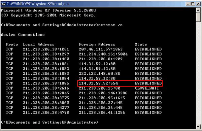This screenshot has width=202, height=131.
Task: Click local address 211.238.206.38:2845
Action: pyautogui.click(x=46, y=93)
